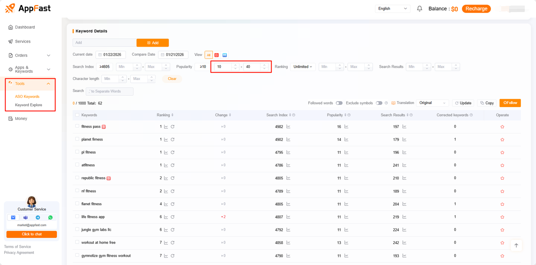Open Keyword Explore in sidebar
This screenshot has height=265, width=536.
pyautogui.click(x=28, y=105)
